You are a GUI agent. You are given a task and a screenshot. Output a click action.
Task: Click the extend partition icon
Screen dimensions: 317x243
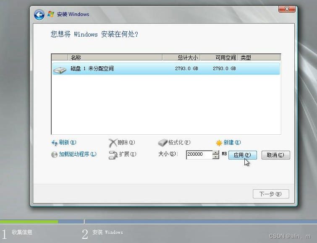pos(113,155)
